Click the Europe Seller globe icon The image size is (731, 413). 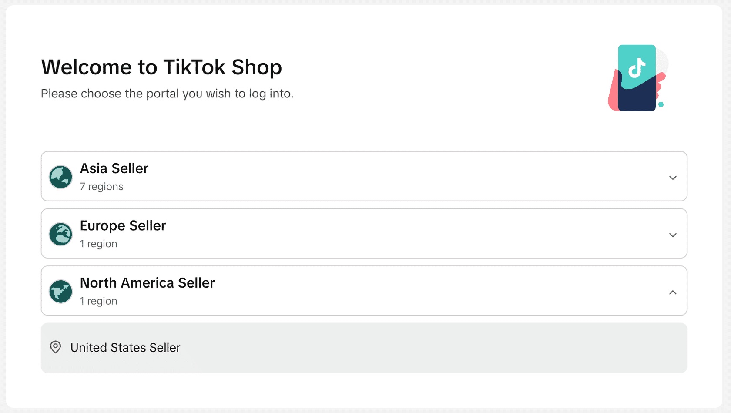60,234
